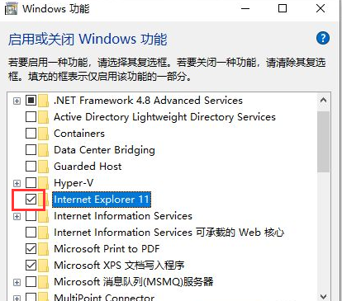The height and width of the screenshot is (301, 342).
Task: Click the Windows Features title bar icon
Action: (12, 8)
